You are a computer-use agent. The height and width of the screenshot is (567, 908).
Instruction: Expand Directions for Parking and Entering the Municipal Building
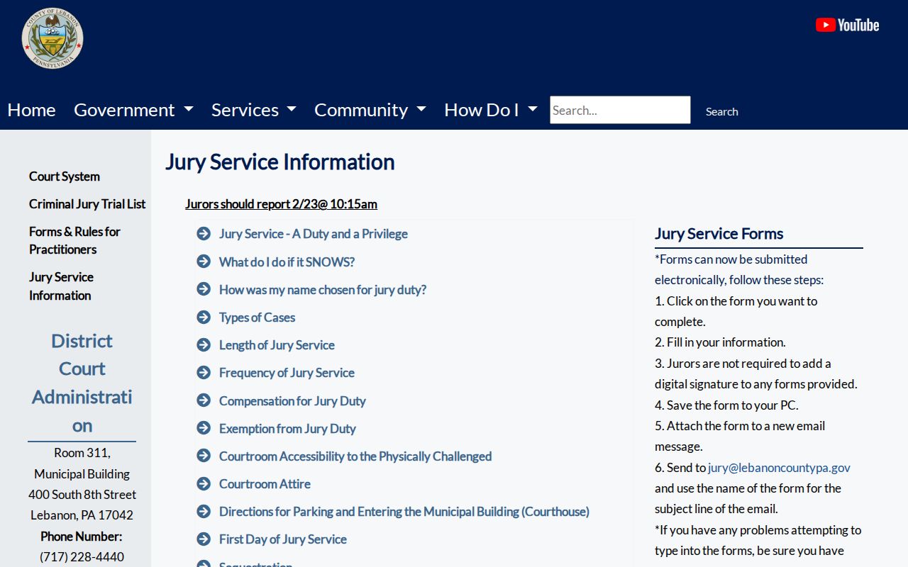coord(404,511)
